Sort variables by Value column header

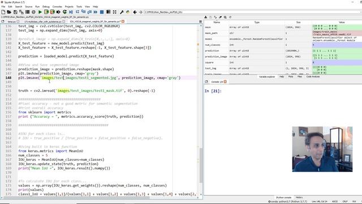coord(342,22)
